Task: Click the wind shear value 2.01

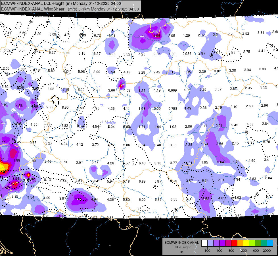Action: [x=79, y=162]
